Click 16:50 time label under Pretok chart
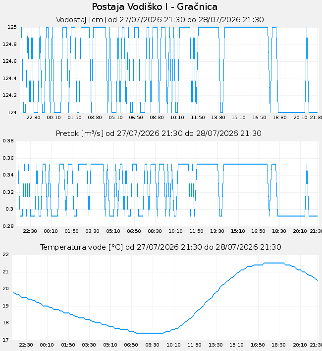Screen dimensions: 322x351 tap(258, 231)
